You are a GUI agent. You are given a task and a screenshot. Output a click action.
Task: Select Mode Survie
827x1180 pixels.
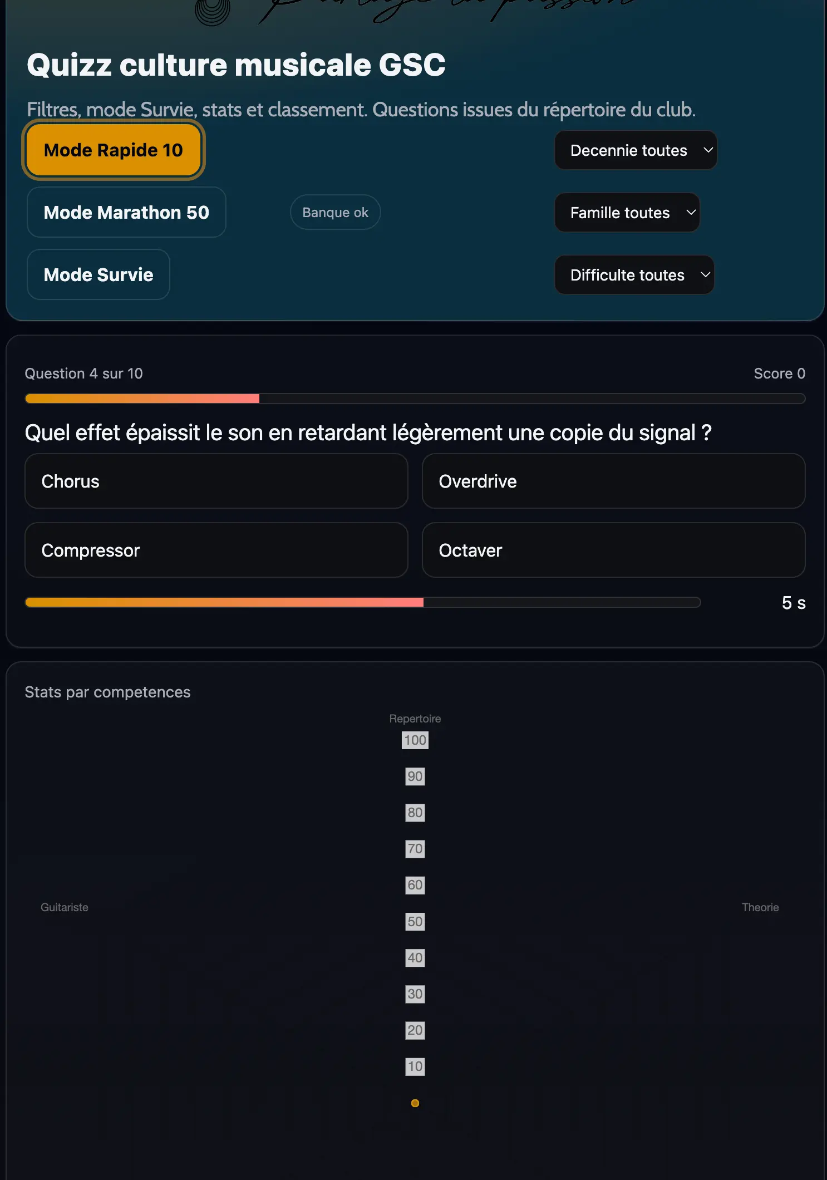[99, 275]
